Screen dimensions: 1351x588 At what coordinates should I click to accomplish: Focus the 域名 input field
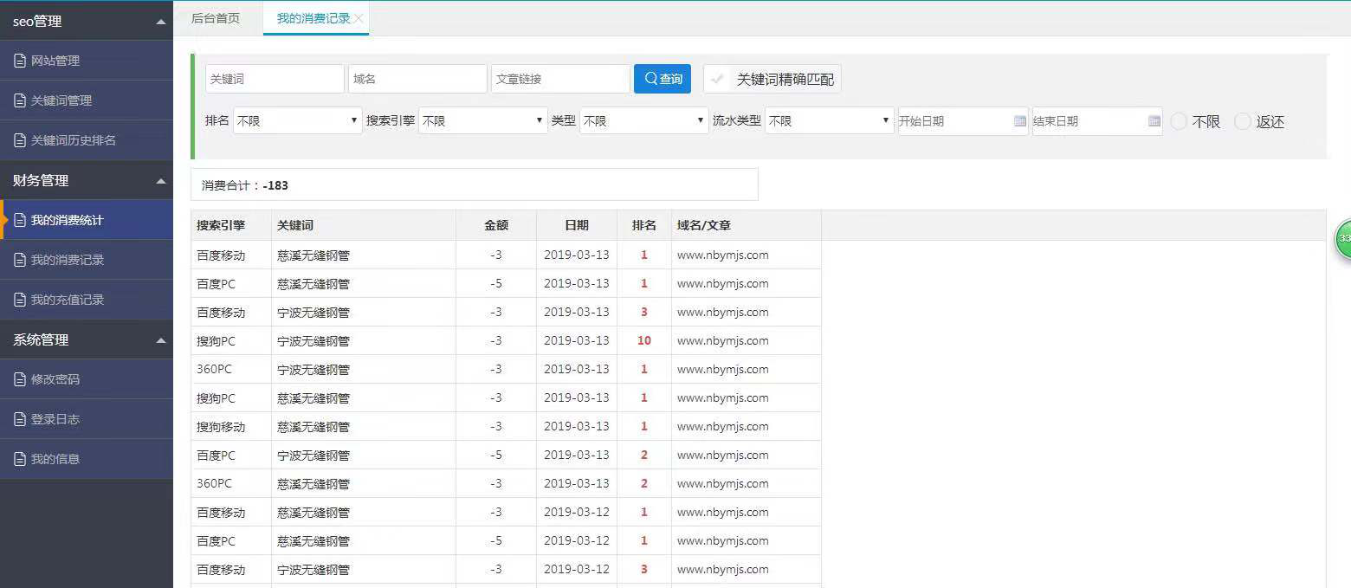pos(417,79)
